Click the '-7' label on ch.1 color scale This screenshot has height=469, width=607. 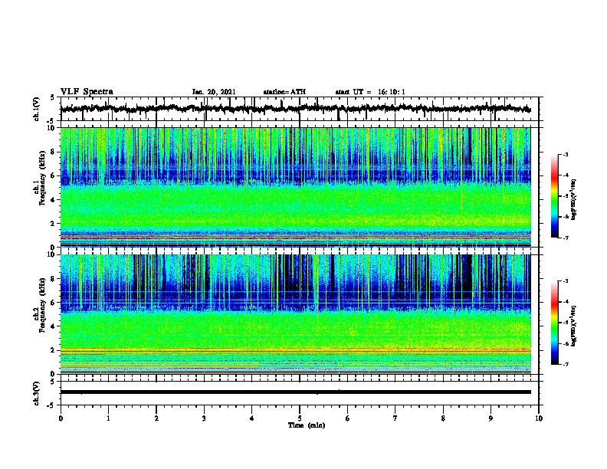(x=566, y=238)
